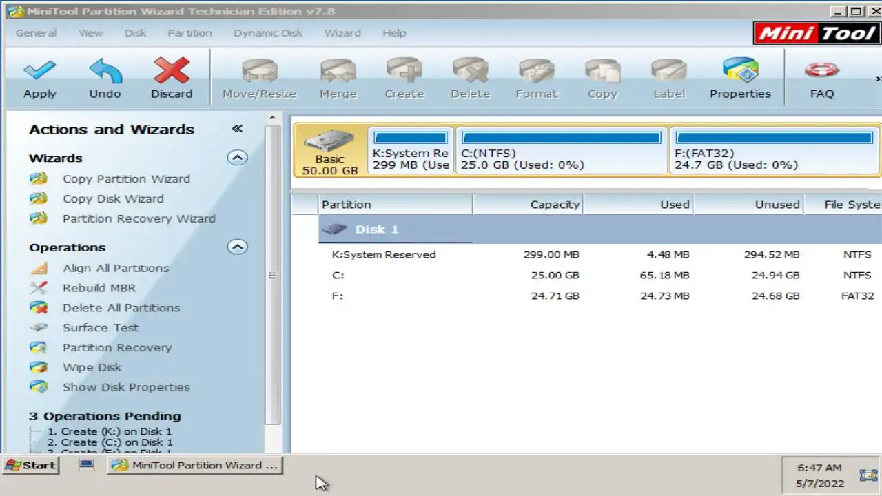Screen dimensions: 882x496
Task: Run Align All Partitions operation
Action: [116, 269]
